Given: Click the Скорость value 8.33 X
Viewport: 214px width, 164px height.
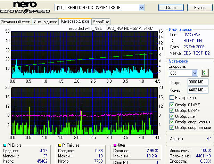Looking at the screenshot, I should click(206, 161).
